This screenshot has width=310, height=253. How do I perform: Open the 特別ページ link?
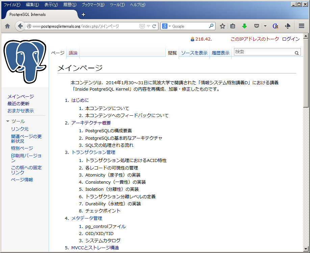[22, 148]
